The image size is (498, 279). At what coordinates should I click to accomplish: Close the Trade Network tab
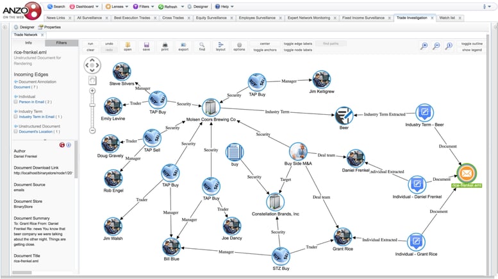pyautogui.click(x=42, y=35)
